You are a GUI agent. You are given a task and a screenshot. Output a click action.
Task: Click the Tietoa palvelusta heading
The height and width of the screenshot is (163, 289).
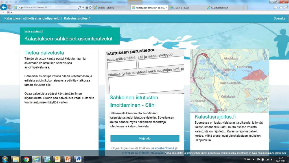coord(44,53)
